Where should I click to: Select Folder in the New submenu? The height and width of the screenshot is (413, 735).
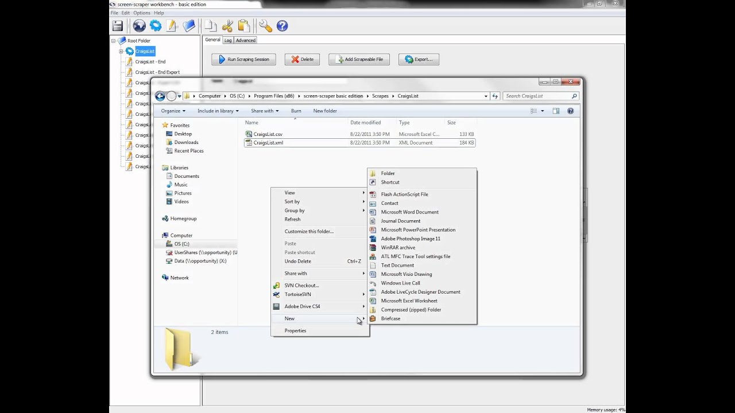click(x=422, y=173)
